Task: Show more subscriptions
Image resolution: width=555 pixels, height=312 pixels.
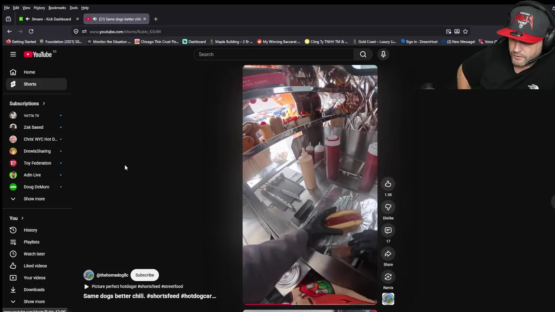Action: click(36, 199)
